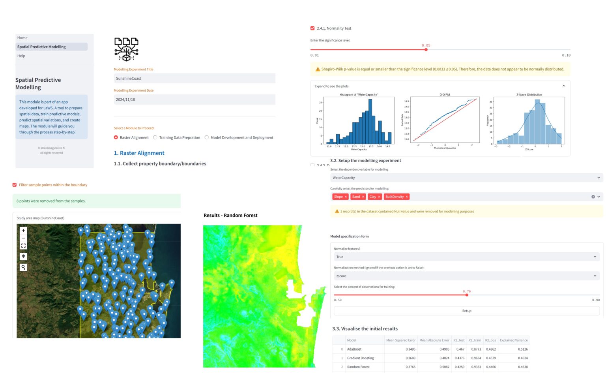This screenshot has height=381, width=606.
Task: Select the Training Data Prepration radio option
Action: pyautogui.click(x=155, y=137)
